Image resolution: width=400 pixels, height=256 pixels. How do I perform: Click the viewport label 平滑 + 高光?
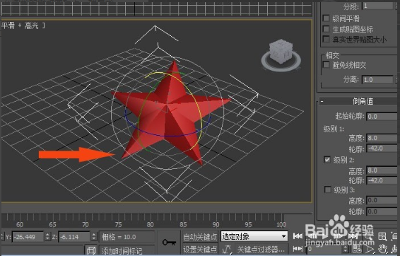tap(23, 25)
